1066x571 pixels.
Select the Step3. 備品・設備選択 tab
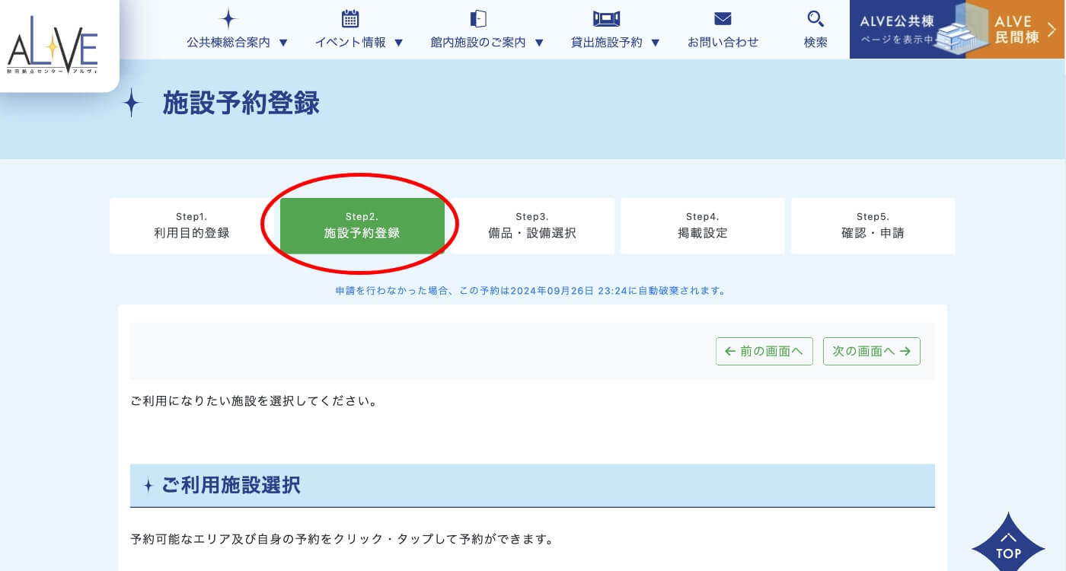click(532, 226)
